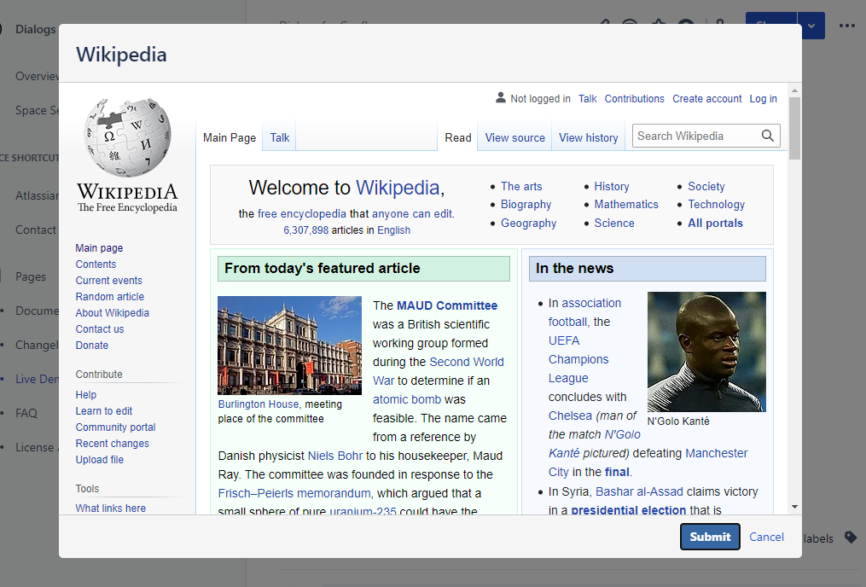
Task: Click the Submit button
Action: coord(710,537)
